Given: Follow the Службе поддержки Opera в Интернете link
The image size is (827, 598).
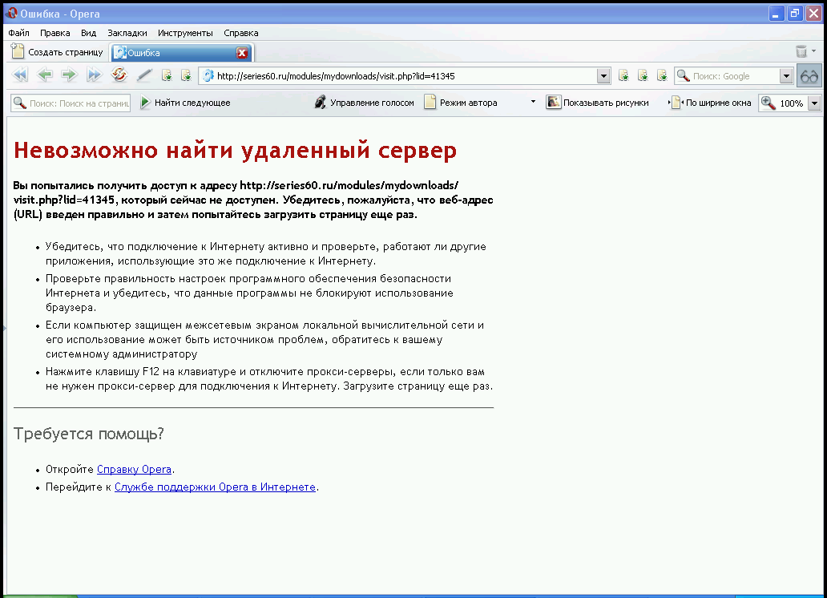Looking at the screenshot, I should tap(216, 487).
